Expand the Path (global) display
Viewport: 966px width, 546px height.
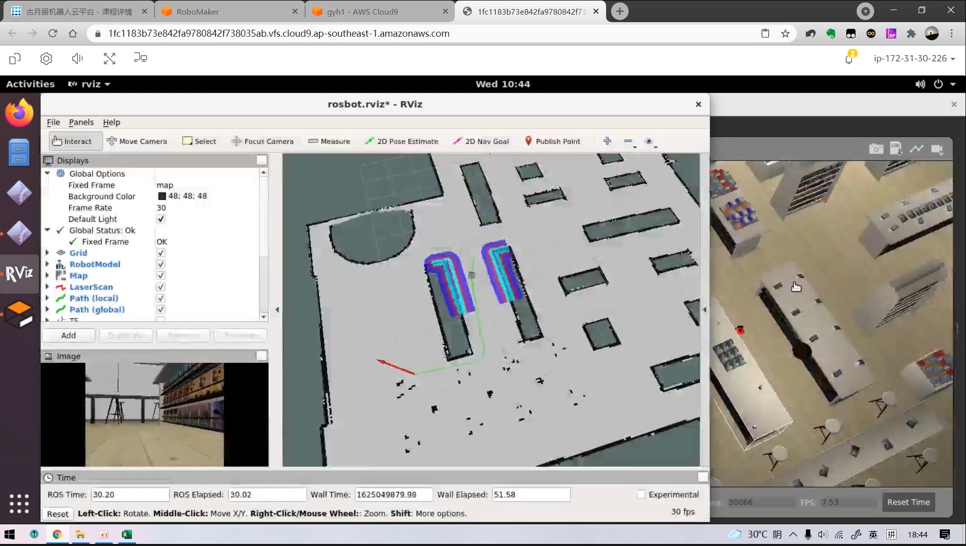pos(47,309)
